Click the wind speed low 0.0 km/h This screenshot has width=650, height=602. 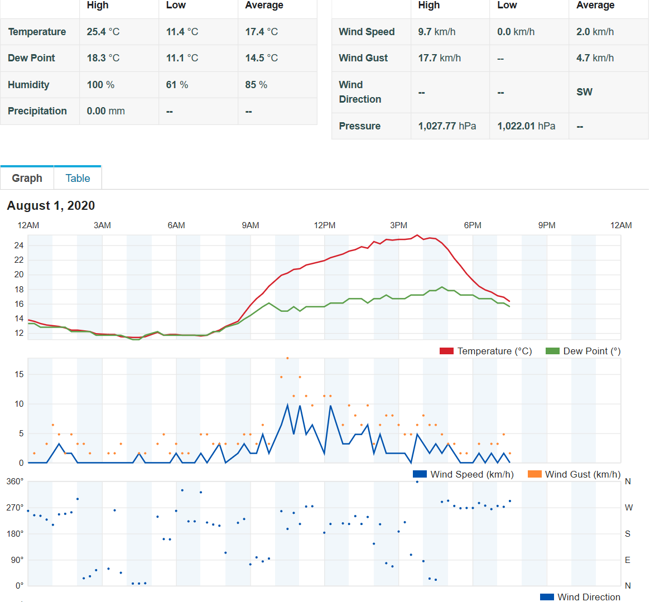pos(516,32)
